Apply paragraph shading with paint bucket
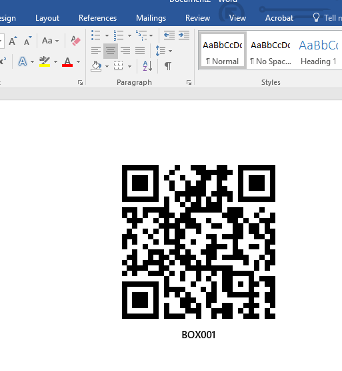Viewport: 342px width, 371px height. tap(96, 66)
